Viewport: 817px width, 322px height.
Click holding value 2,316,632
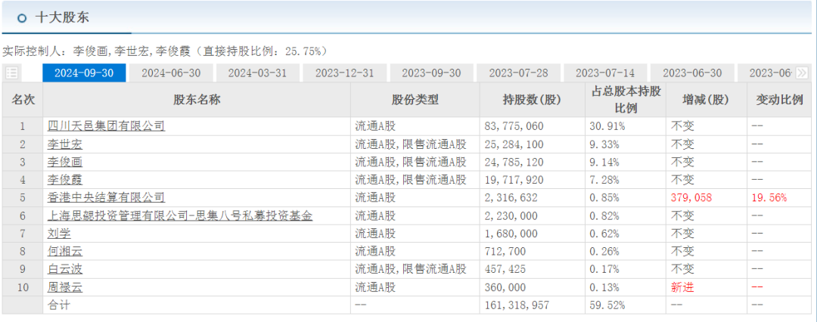coord(511,197)
